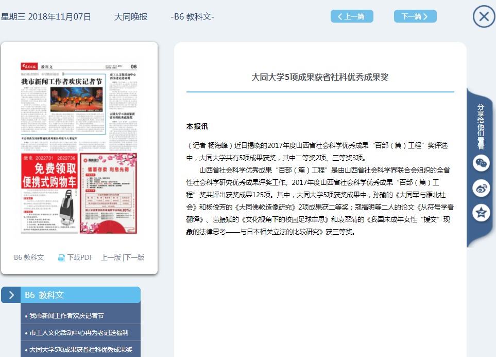Image resolution: width=496 pixels, height=357 pixels.
Task: Click the 我市新闻工作者欢庆记者节 headline on thumbnail
Action: [62, 82]
